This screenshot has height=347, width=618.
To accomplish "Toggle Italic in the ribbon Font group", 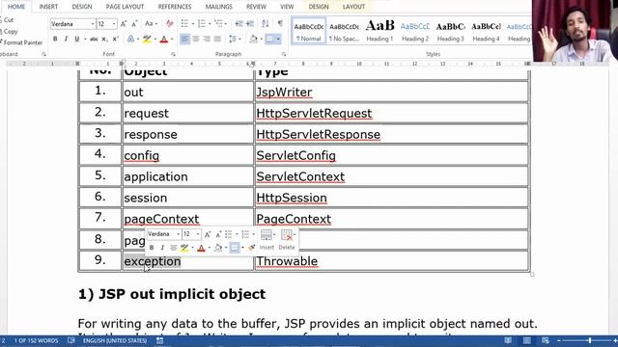I will click(66, 39).
